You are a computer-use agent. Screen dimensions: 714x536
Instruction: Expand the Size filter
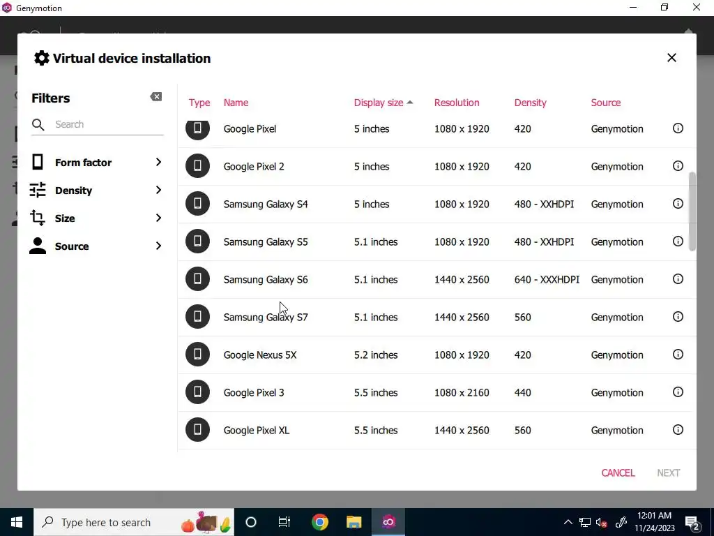(x=158, y=218)
